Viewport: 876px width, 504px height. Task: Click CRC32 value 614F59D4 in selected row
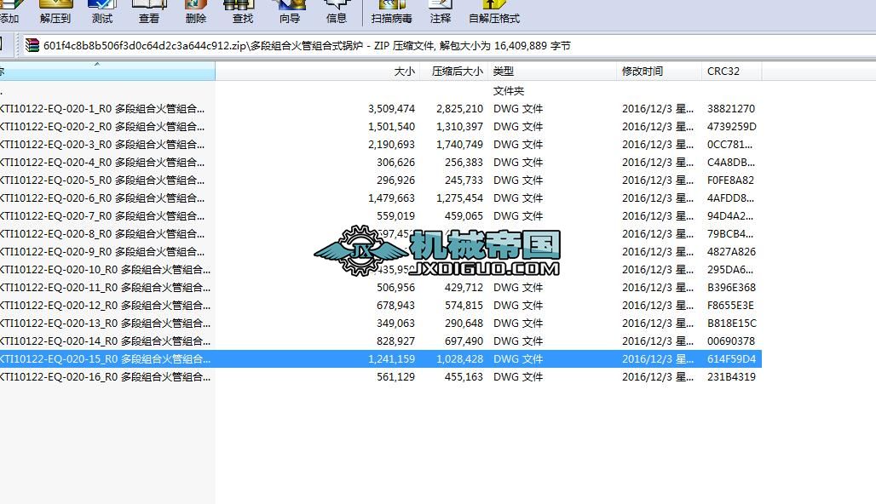coord(731,358)
